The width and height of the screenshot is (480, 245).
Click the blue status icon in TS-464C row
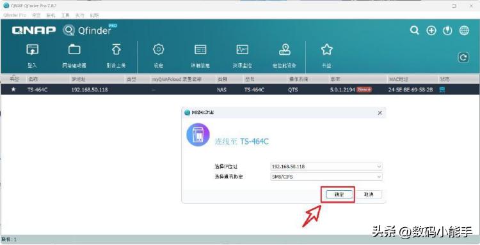point(442,90)
